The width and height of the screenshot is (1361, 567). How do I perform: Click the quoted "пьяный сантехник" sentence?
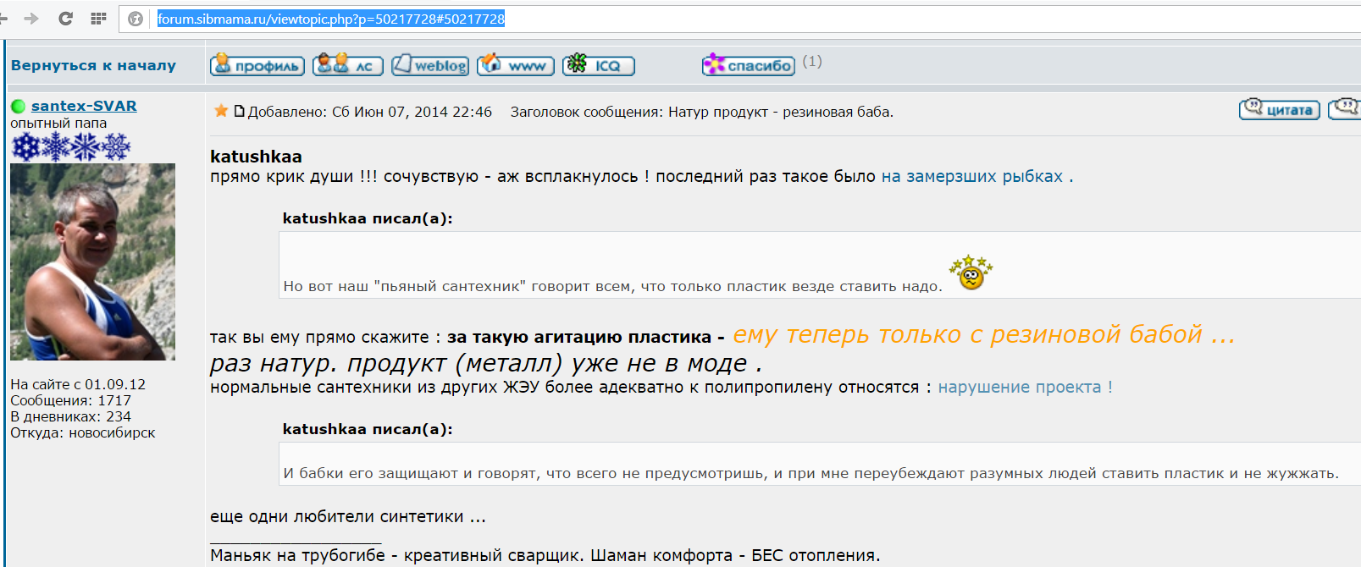click(x=612, y=286)
